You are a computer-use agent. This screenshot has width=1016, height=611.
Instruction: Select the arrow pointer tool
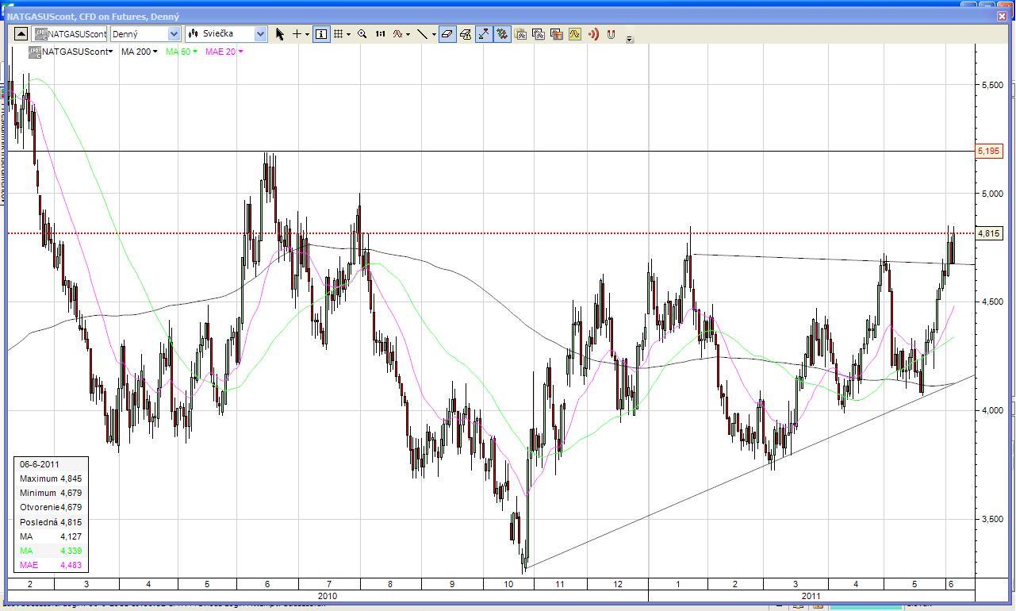279,34
